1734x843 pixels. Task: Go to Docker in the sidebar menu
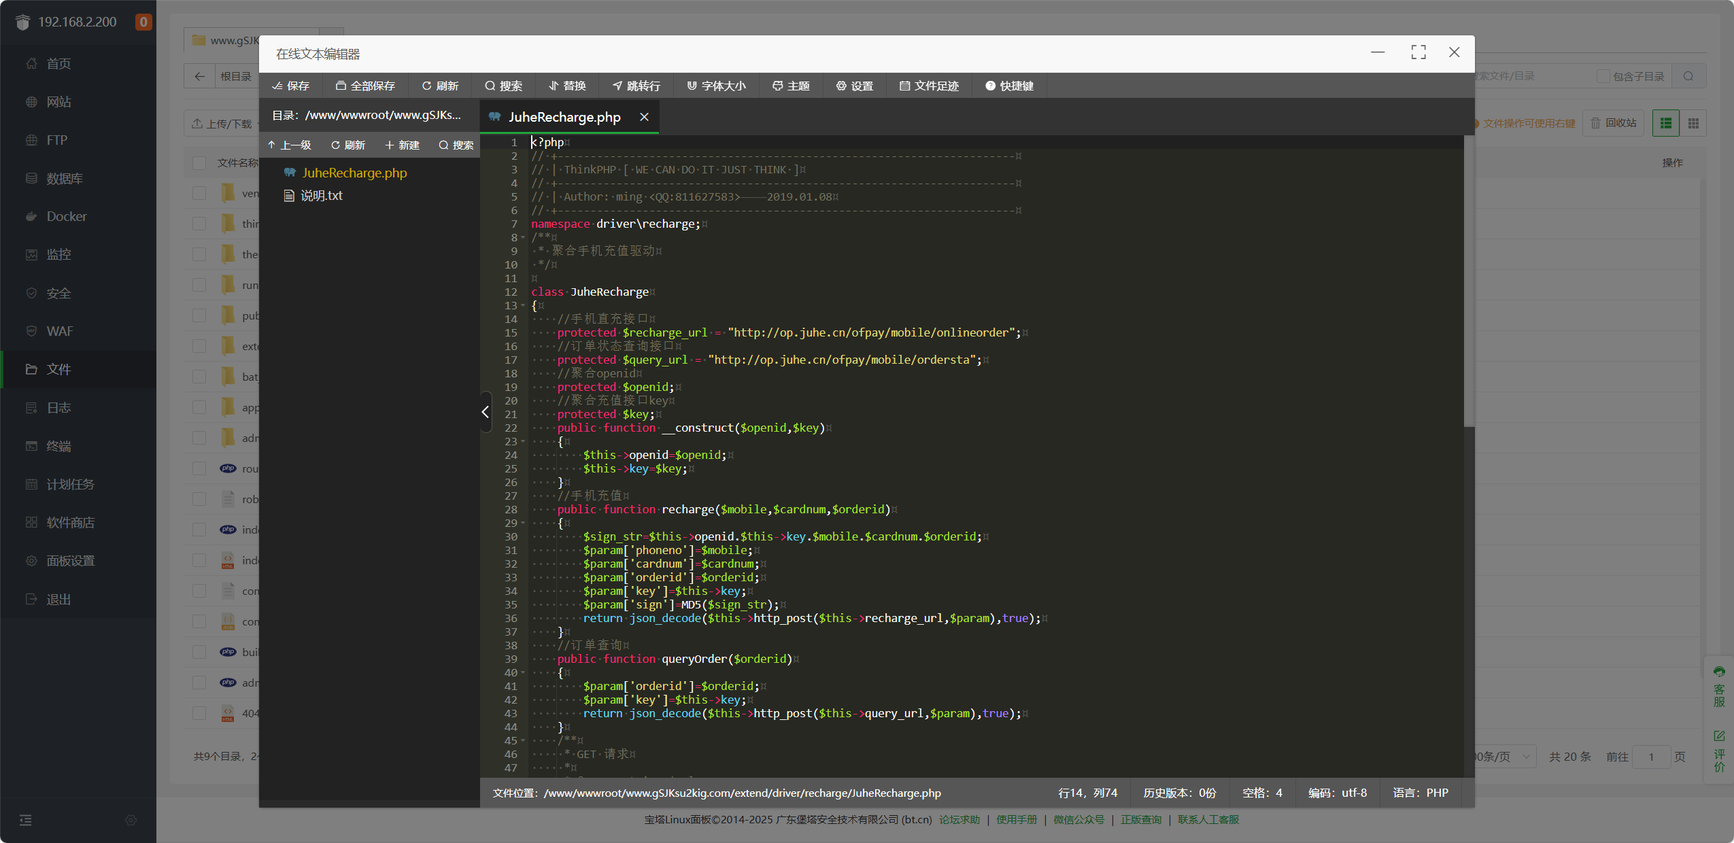click(x=66, y=216)
